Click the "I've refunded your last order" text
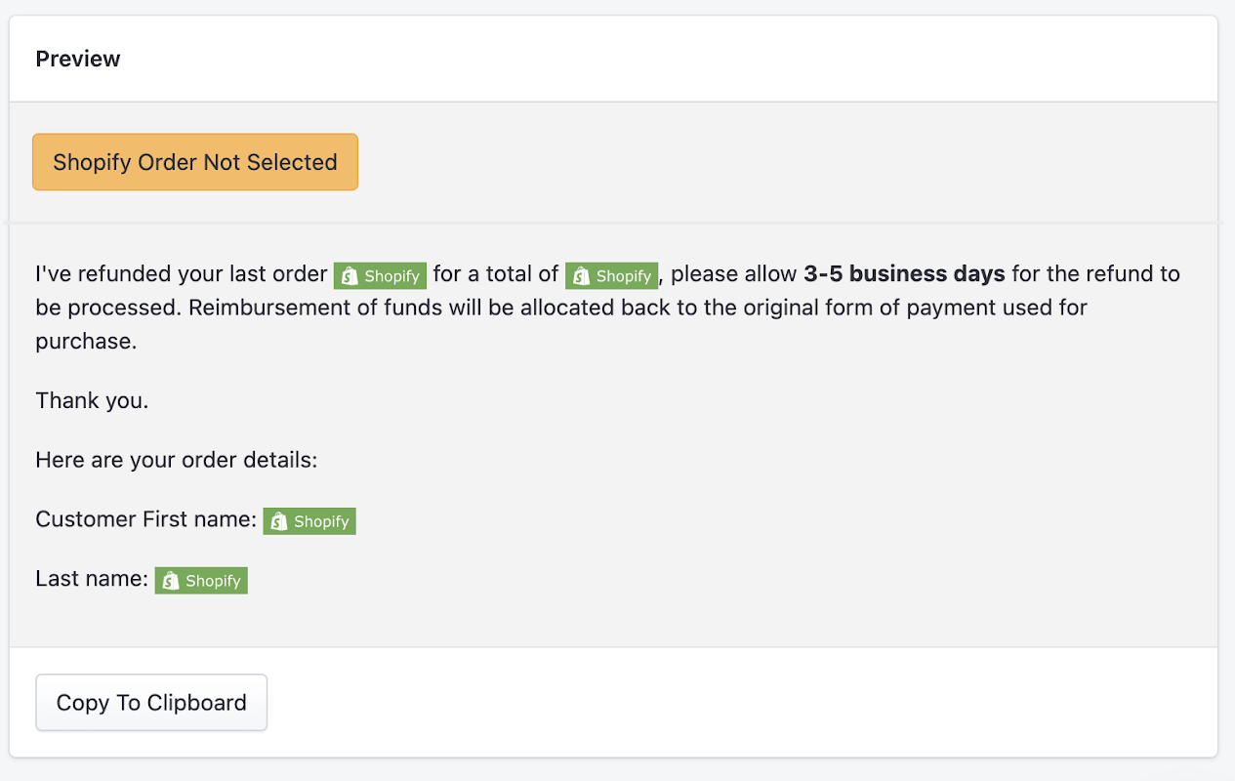The height and width of the screenshot is (781, 1235). [x=181, y=274]
